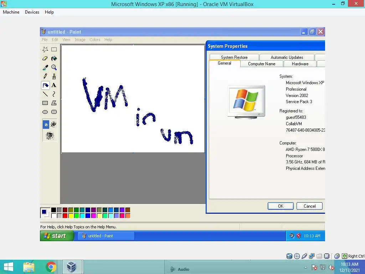Image resolution: width=365 pixels, height=274 pixels.
Task: Show hidden host tray icons arrow
Action: tap(305, 267)
